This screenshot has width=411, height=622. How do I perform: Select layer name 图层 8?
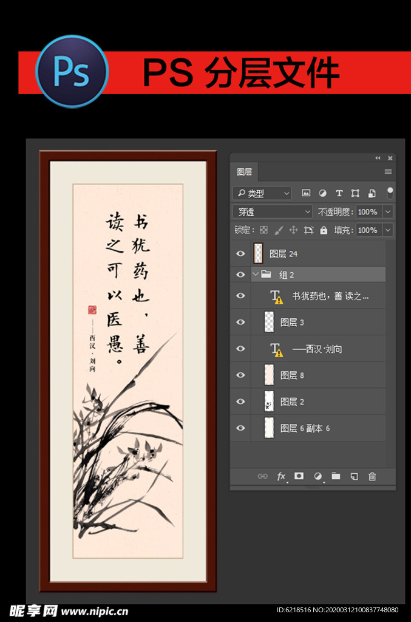point(292,375)
